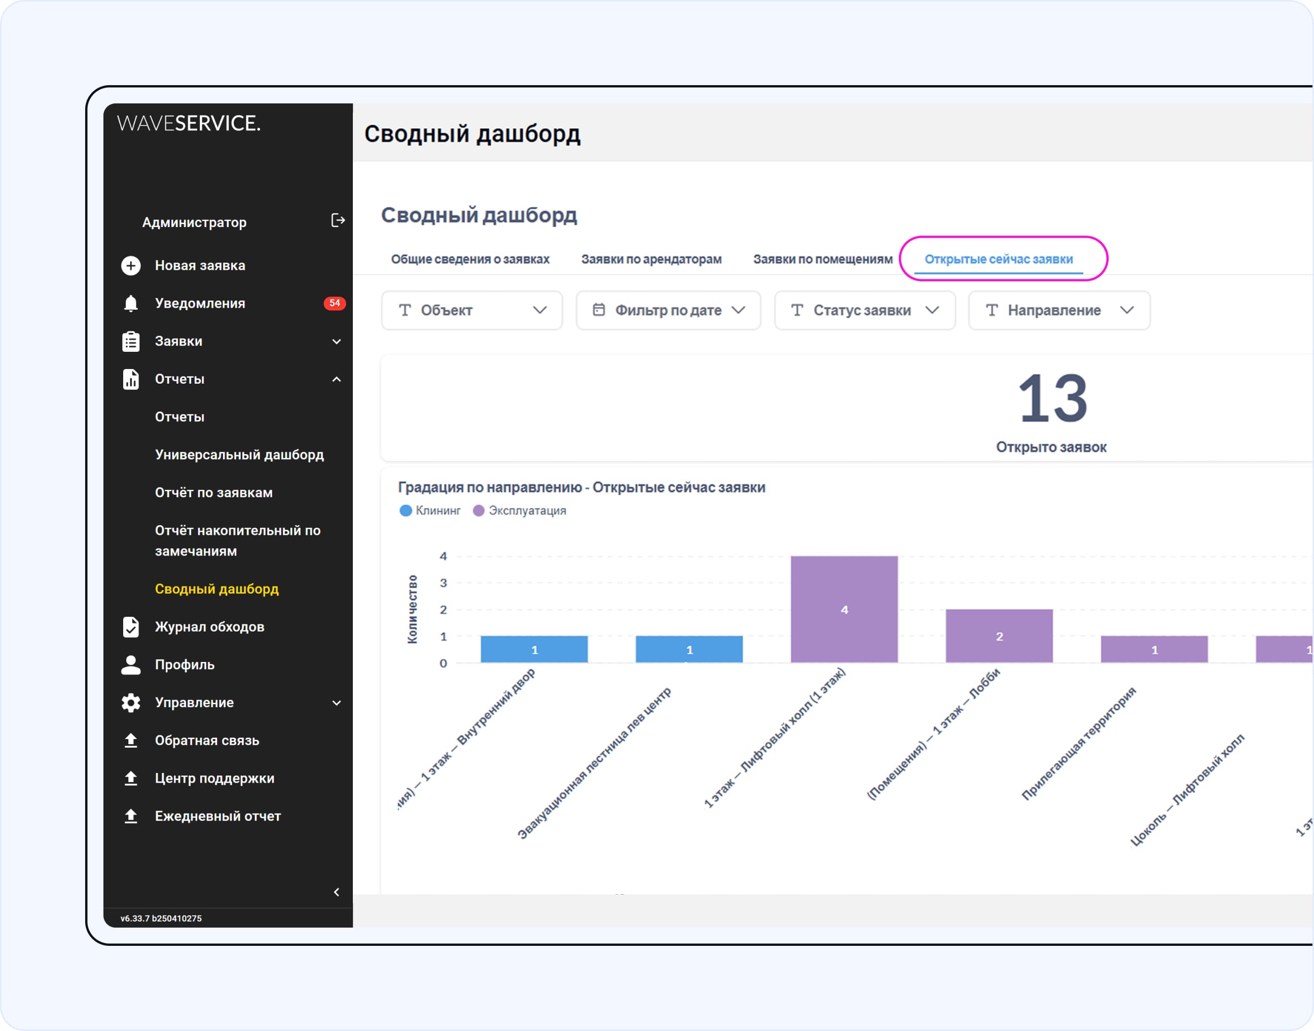Screen dimensions: 1314x1031
Task: Open notifications via the bell icon
Action: click(x=131, y=304)
